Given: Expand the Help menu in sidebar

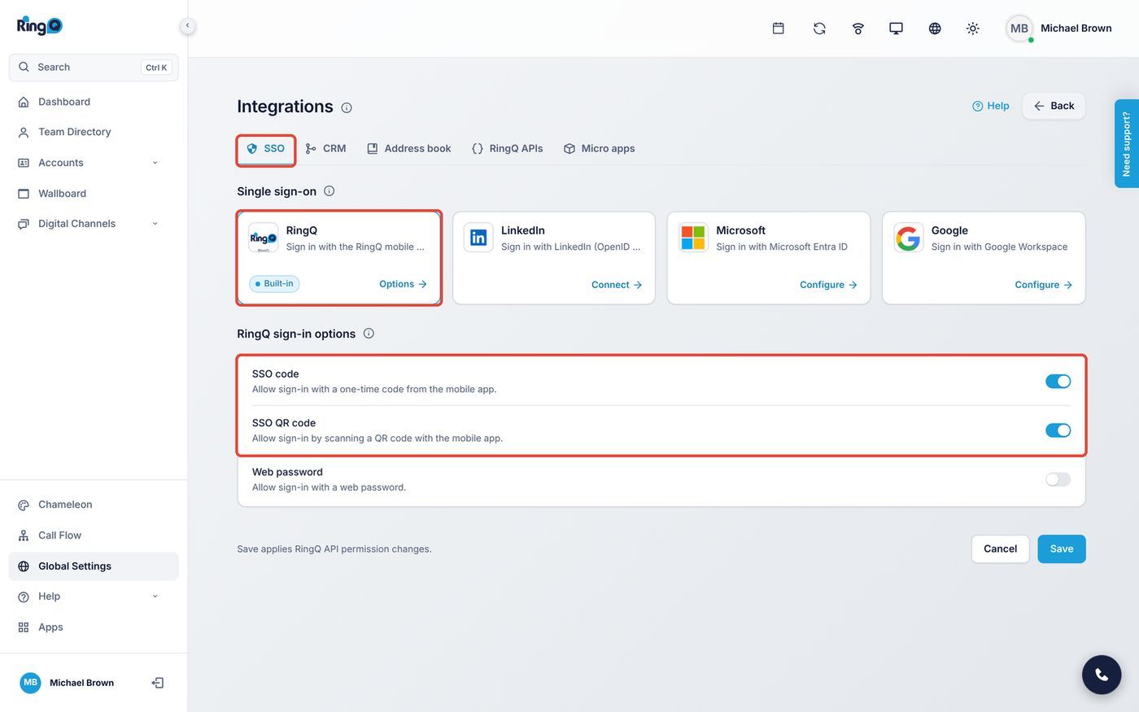Looking at the screenshot, I should pyautogui.click(x=94, y=596).
